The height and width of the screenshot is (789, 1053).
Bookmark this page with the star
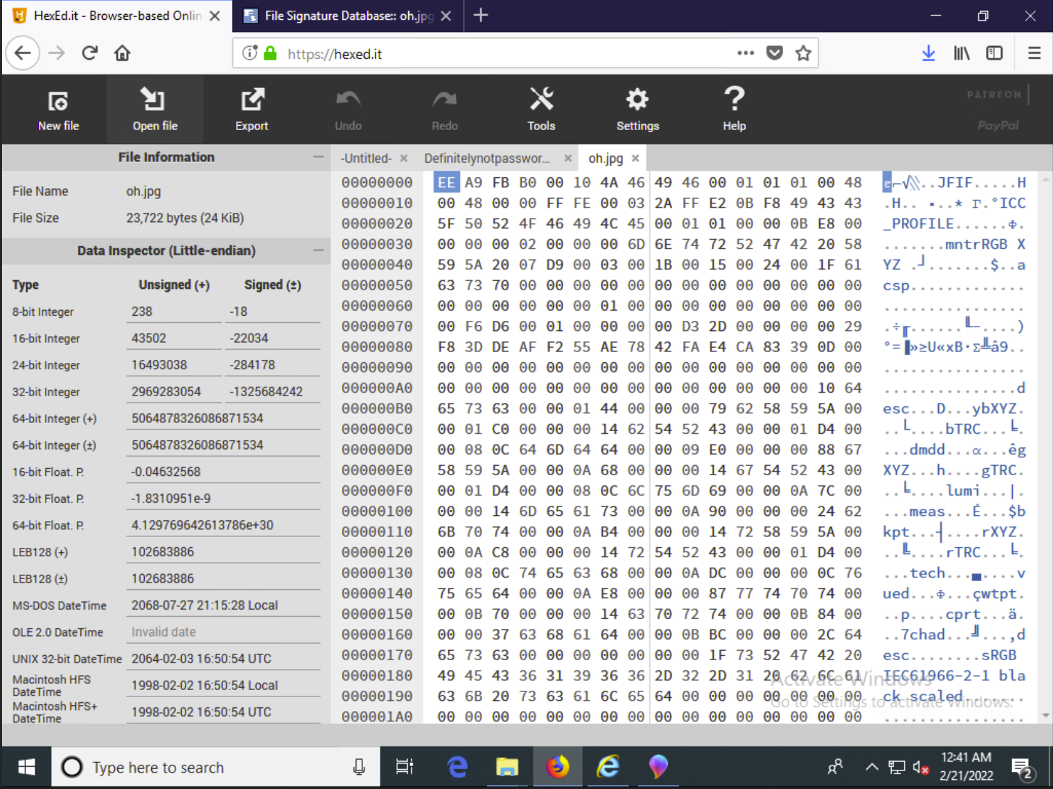(x=803, y=53)
